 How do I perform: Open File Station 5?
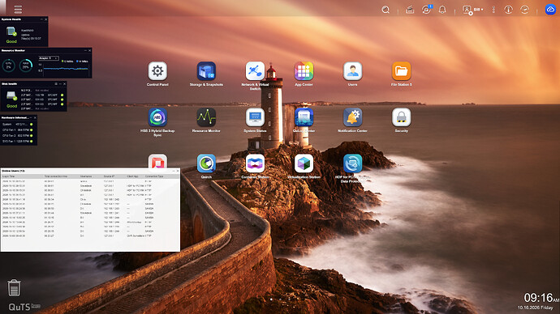(x=402, y=71)
